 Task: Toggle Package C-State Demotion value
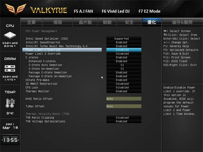pyautogui.click(x=124, y=72)
